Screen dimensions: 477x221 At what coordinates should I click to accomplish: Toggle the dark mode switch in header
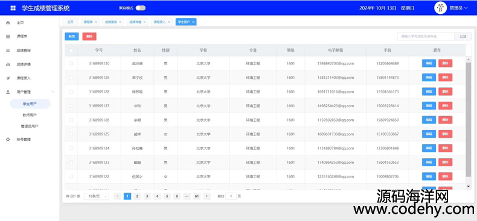(141, 8)
